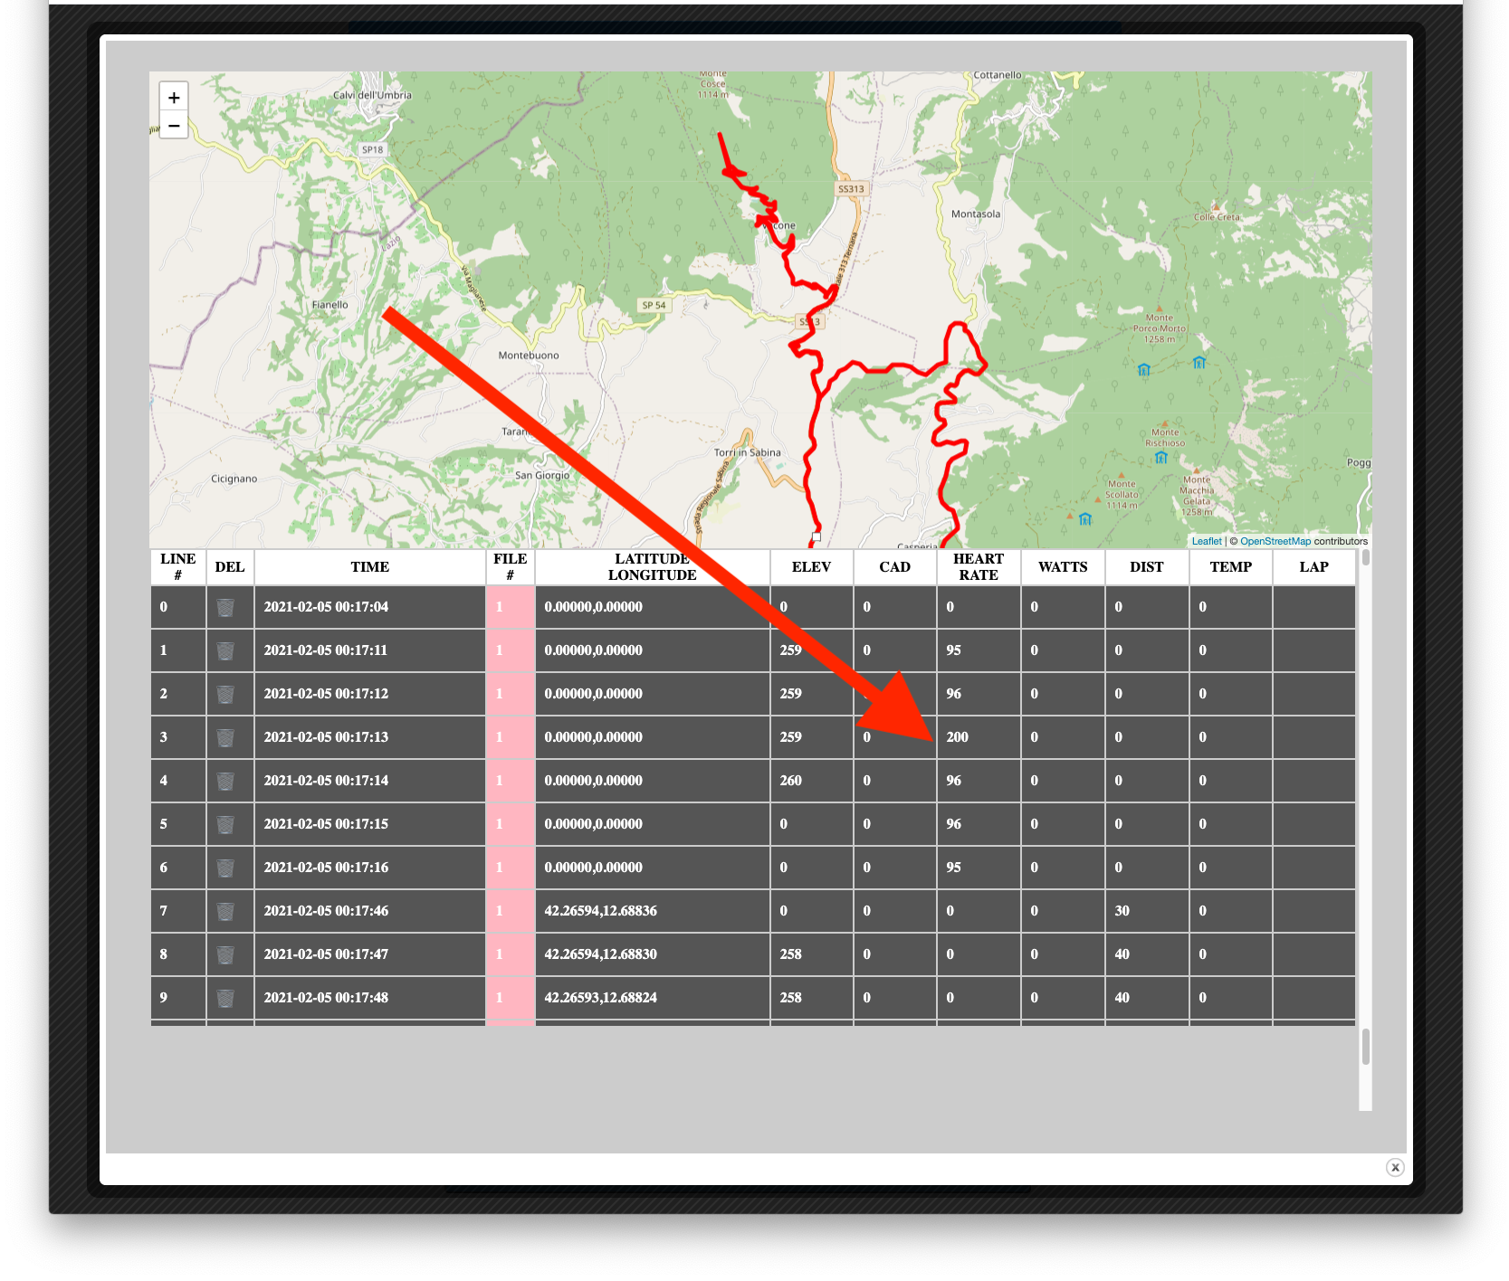Viewport: 1509px width, 1281px height.
Task: Click the TIME column header
Action: click(x=369, y=566)
